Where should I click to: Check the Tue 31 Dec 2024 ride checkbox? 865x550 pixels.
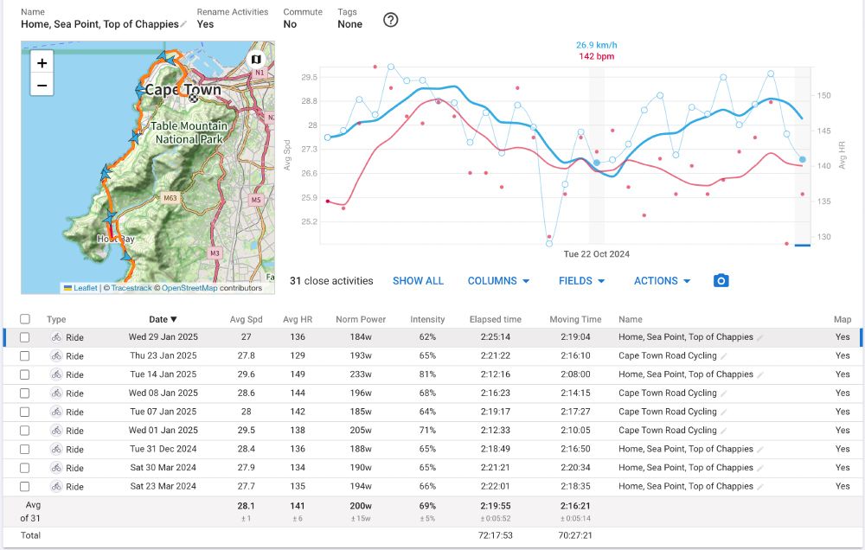(25, 449)
